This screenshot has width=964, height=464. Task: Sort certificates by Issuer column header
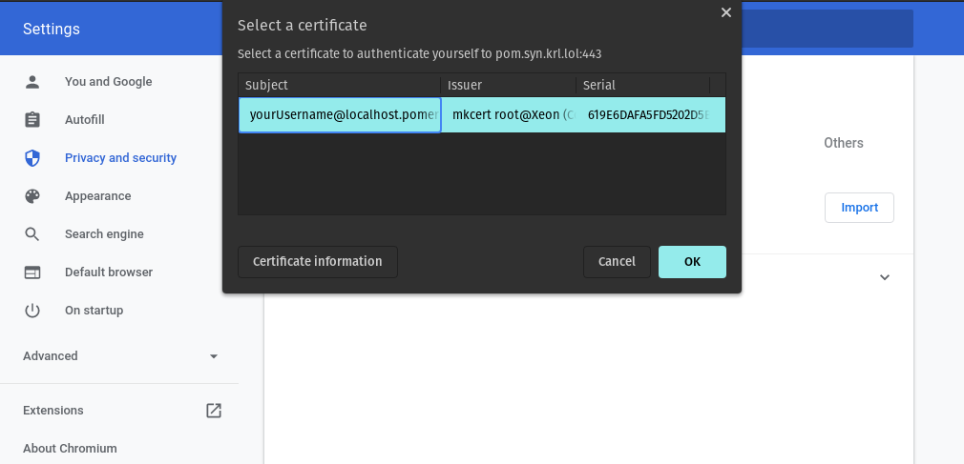click(x=508, y=86)
